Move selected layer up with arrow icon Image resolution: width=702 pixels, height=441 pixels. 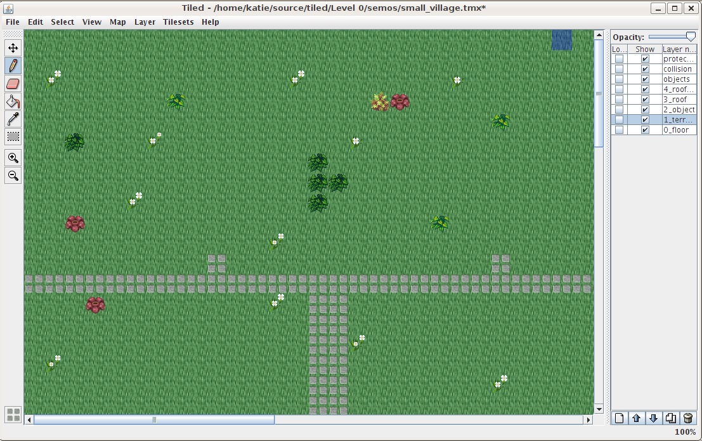pyautogui.click(x=636, y=418)
